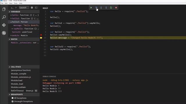
Task: Enable the All Exceptions checkbox
Action: [12, 98]
